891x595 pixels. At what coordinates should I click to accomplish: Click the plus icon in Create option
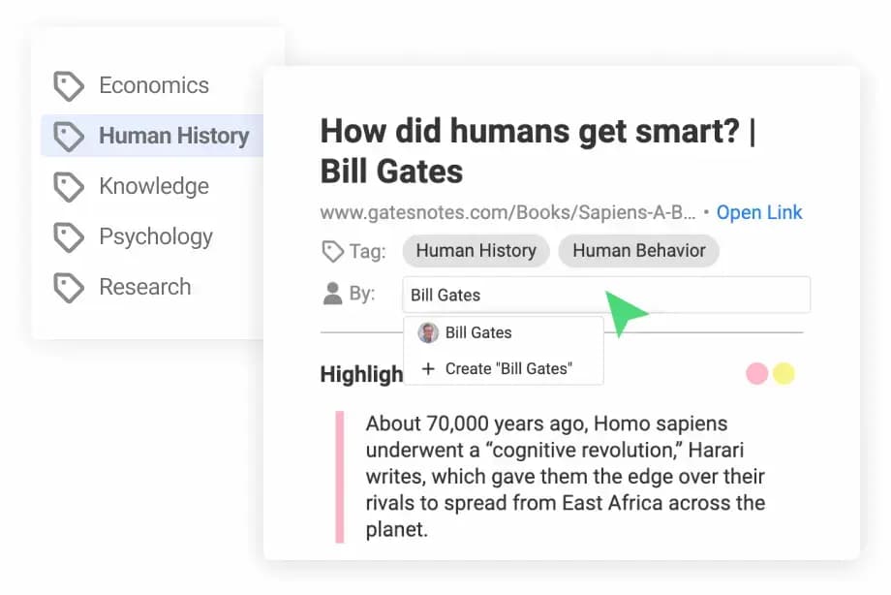[428, 369]
